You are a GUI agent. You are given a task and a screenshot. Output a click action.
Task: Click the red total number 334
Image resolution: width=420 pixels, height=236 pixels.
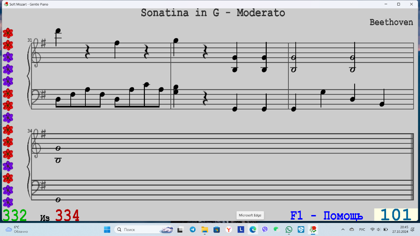67,215
